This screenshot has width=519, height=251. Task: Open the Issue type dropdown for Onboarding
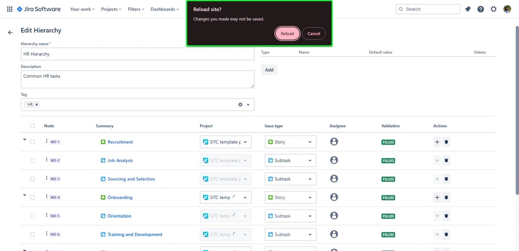(290, 197)
